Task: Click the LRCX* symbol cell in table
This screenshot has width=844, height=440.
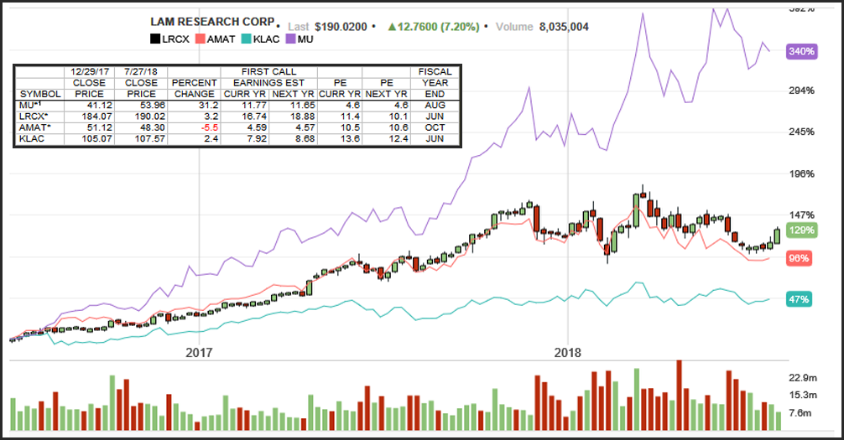Action: tap(39, 116)
